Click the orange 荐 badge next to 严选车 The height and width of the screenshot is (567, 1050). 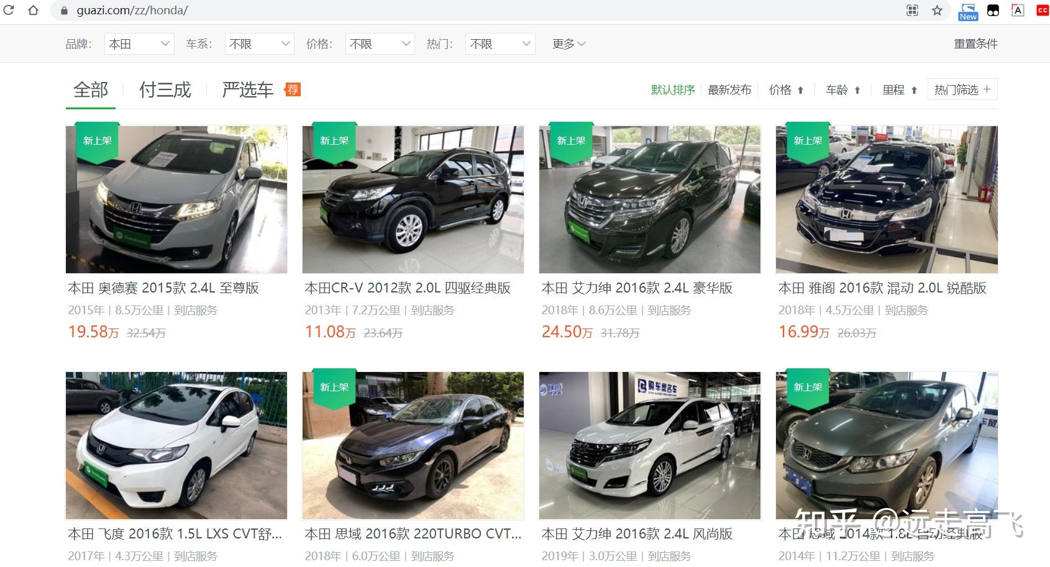pos(292,89)
